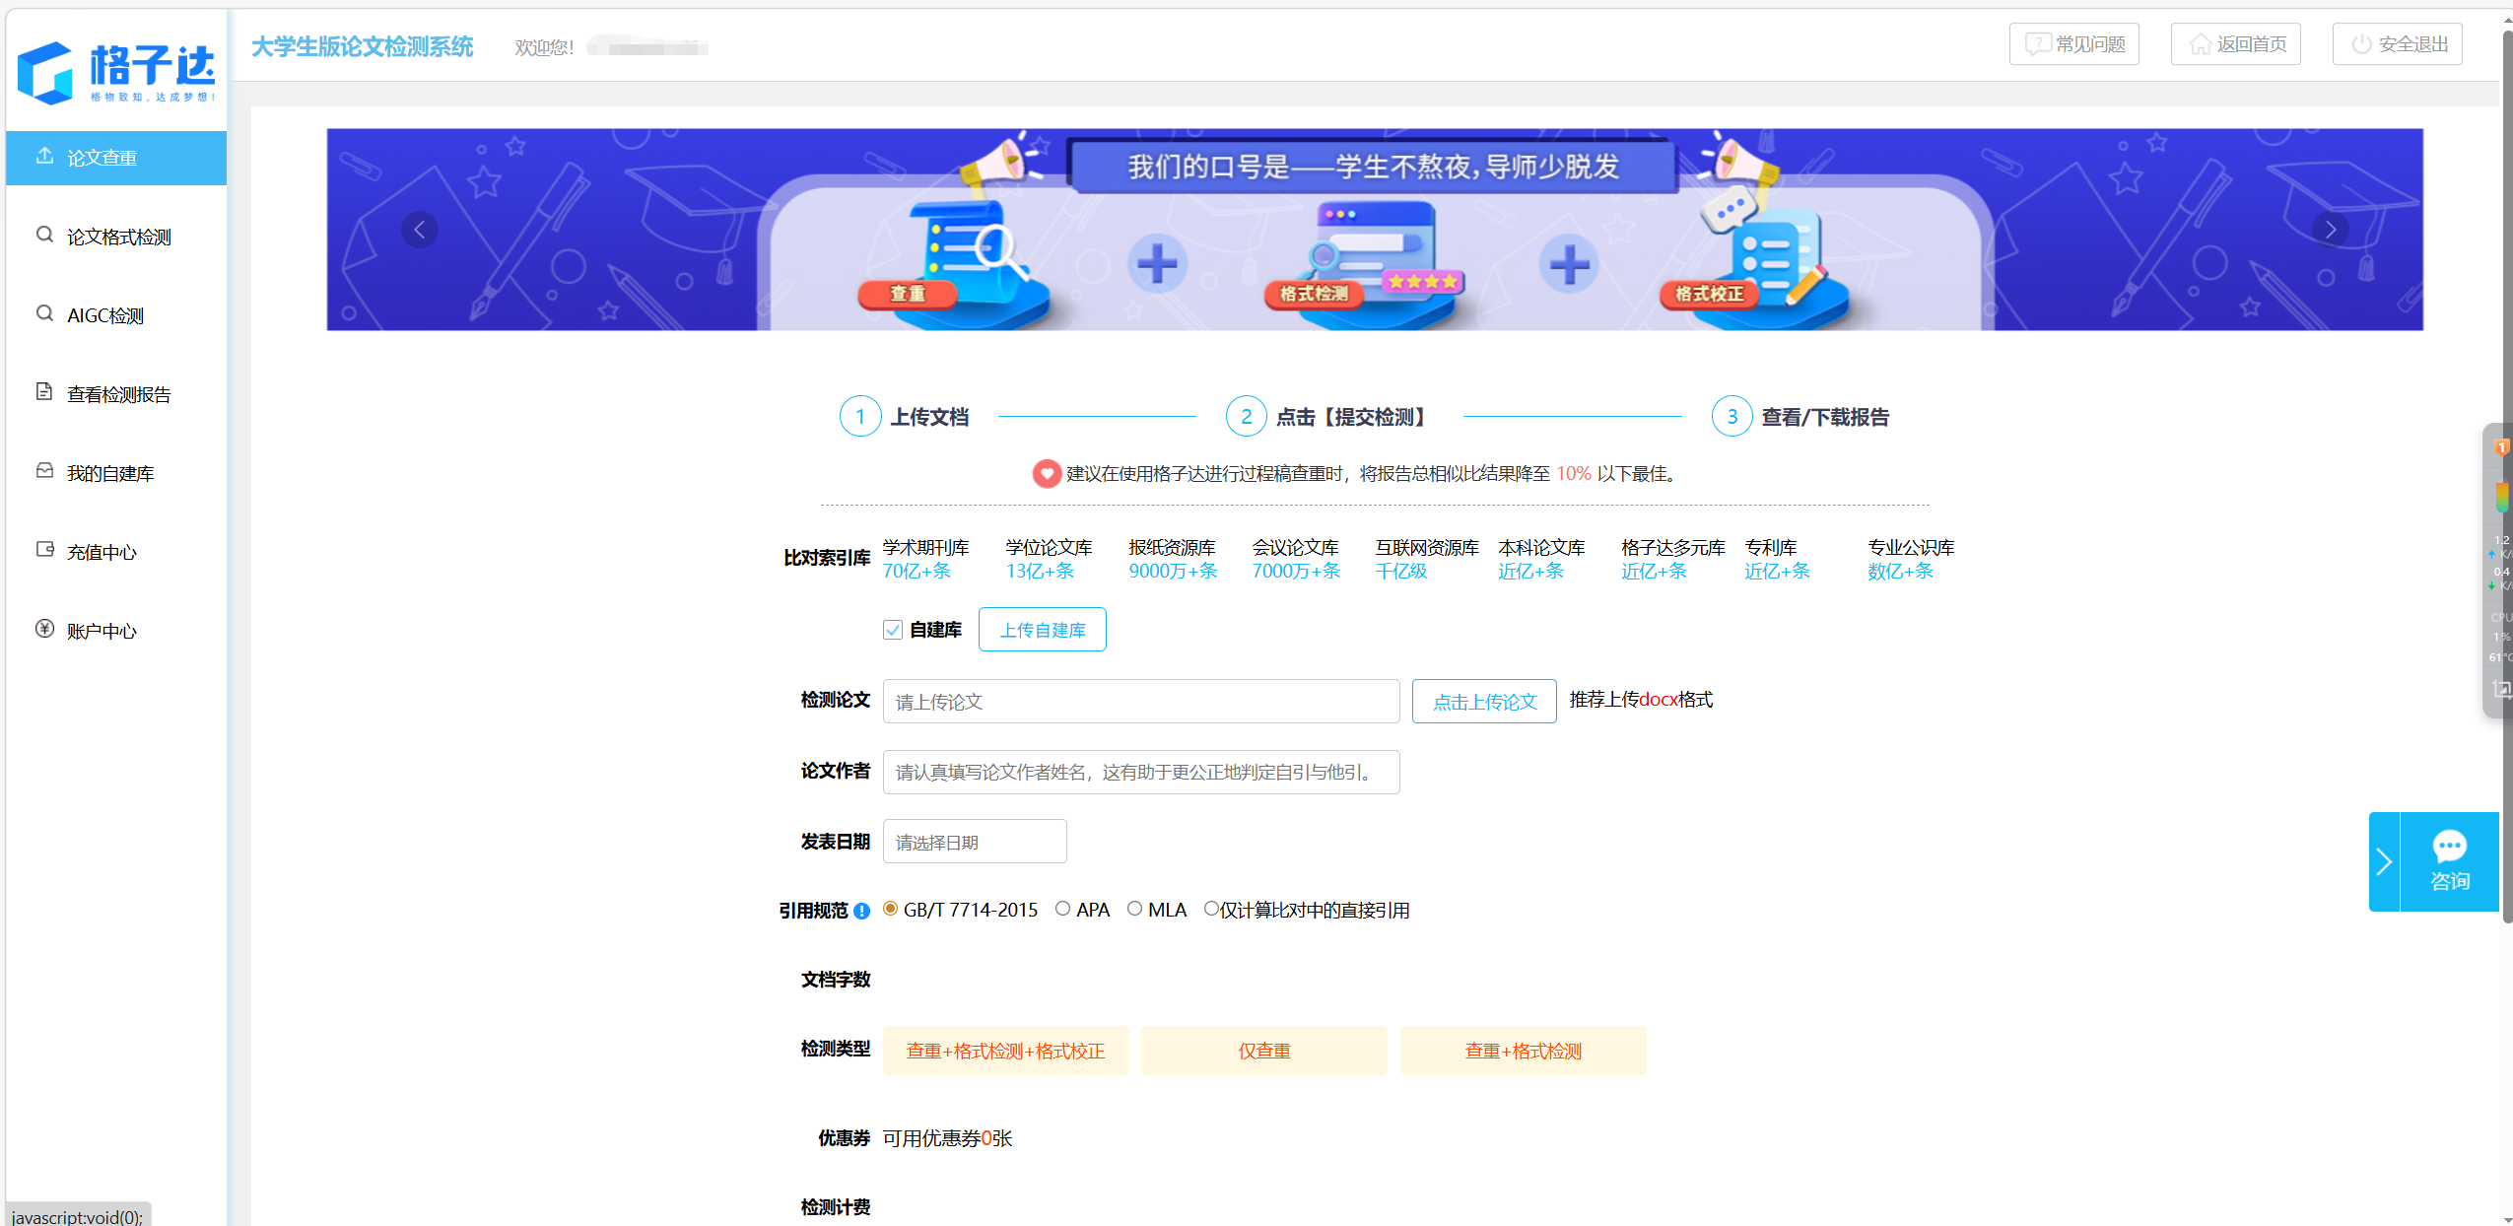Viewport: 2513px width, 1226px height.
Task: Open the 发表日期 date picker
Action: click(x=974, y=841)
